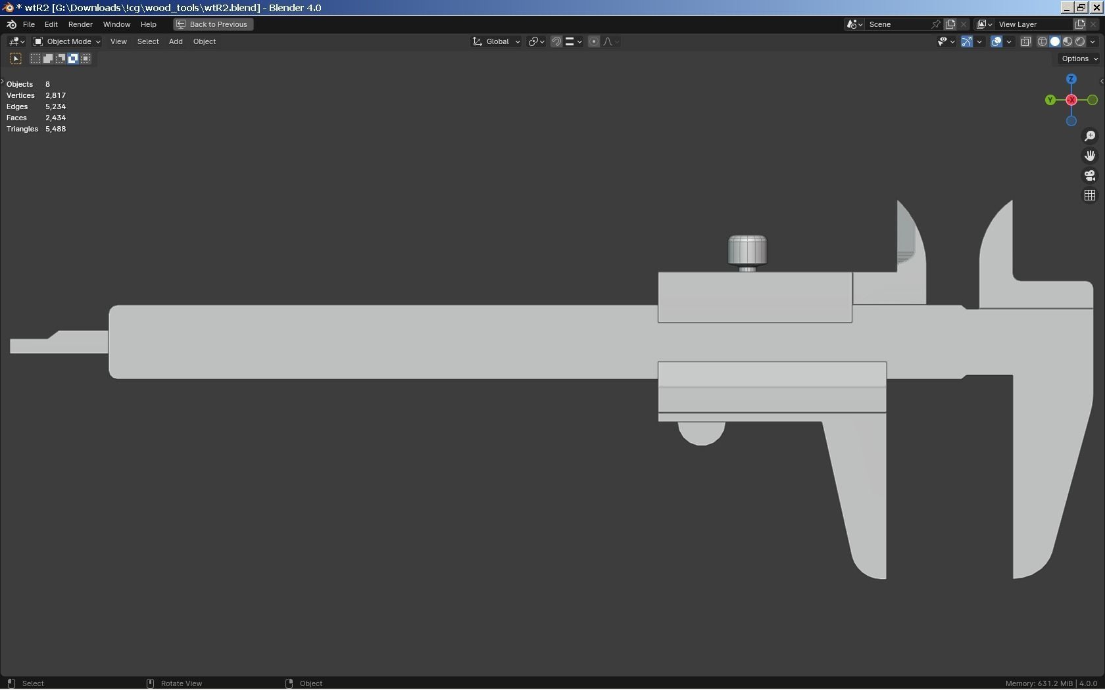This screenshot has height=690, width=1105.
Task: Open the Options dropdown
Action: coord(1079,58)
